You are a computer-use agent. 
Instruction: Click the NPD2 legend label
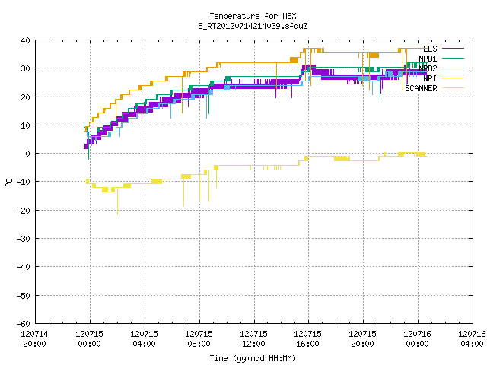point(428,68)
